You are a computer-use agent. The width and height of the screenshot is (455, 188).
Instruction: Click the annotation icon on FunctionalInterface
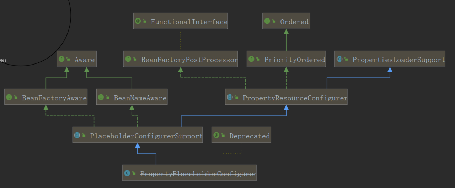click(138, 21)
